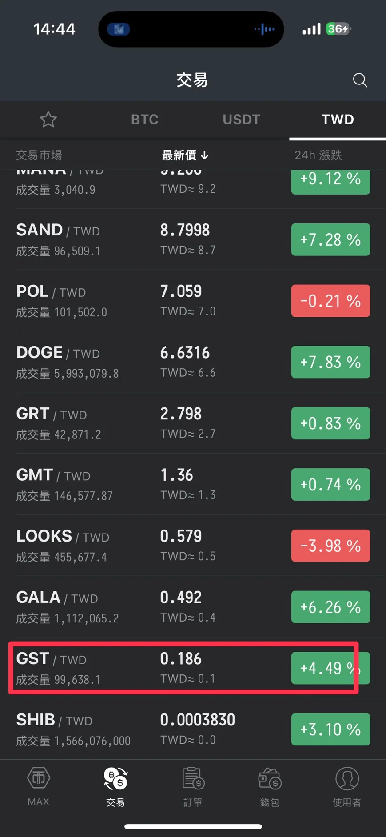
Task: Sort by 24h 漲跌 column header
Action: tap(318, 155)
